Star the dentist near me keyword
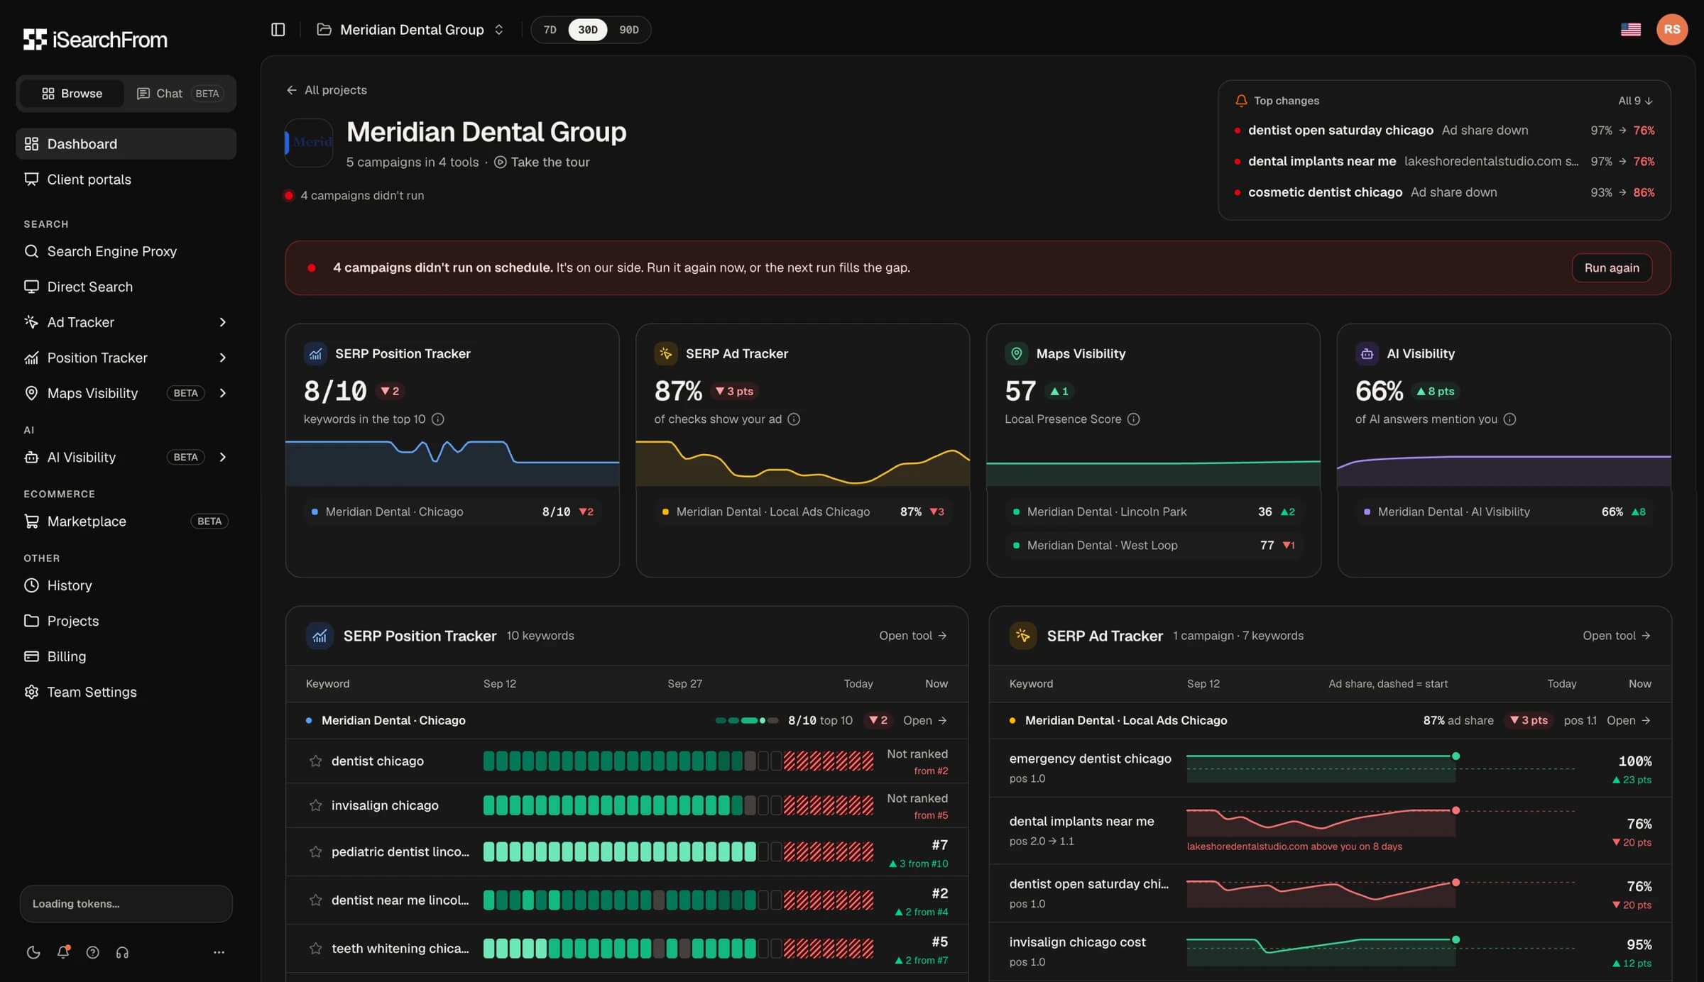1704x982 pixels. click(315, 900)
